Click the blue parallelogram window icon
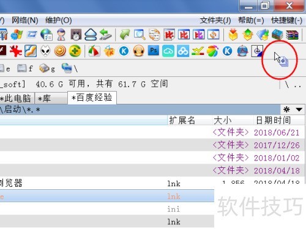This screenshot has width=306, height=229. click(x=31, y=34)
